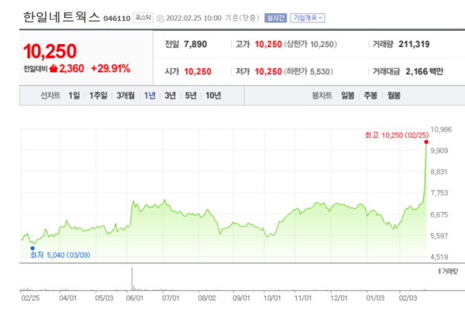Click the 실시간 real-time button

275,18
